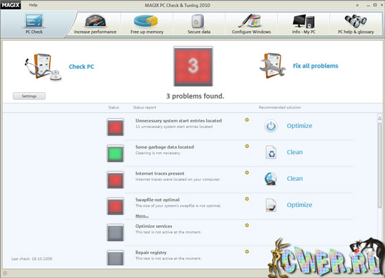This screenshot has width=385, height=278.
Task: Click Optimize for unnecessary start entries
Action: pos(300,126)
